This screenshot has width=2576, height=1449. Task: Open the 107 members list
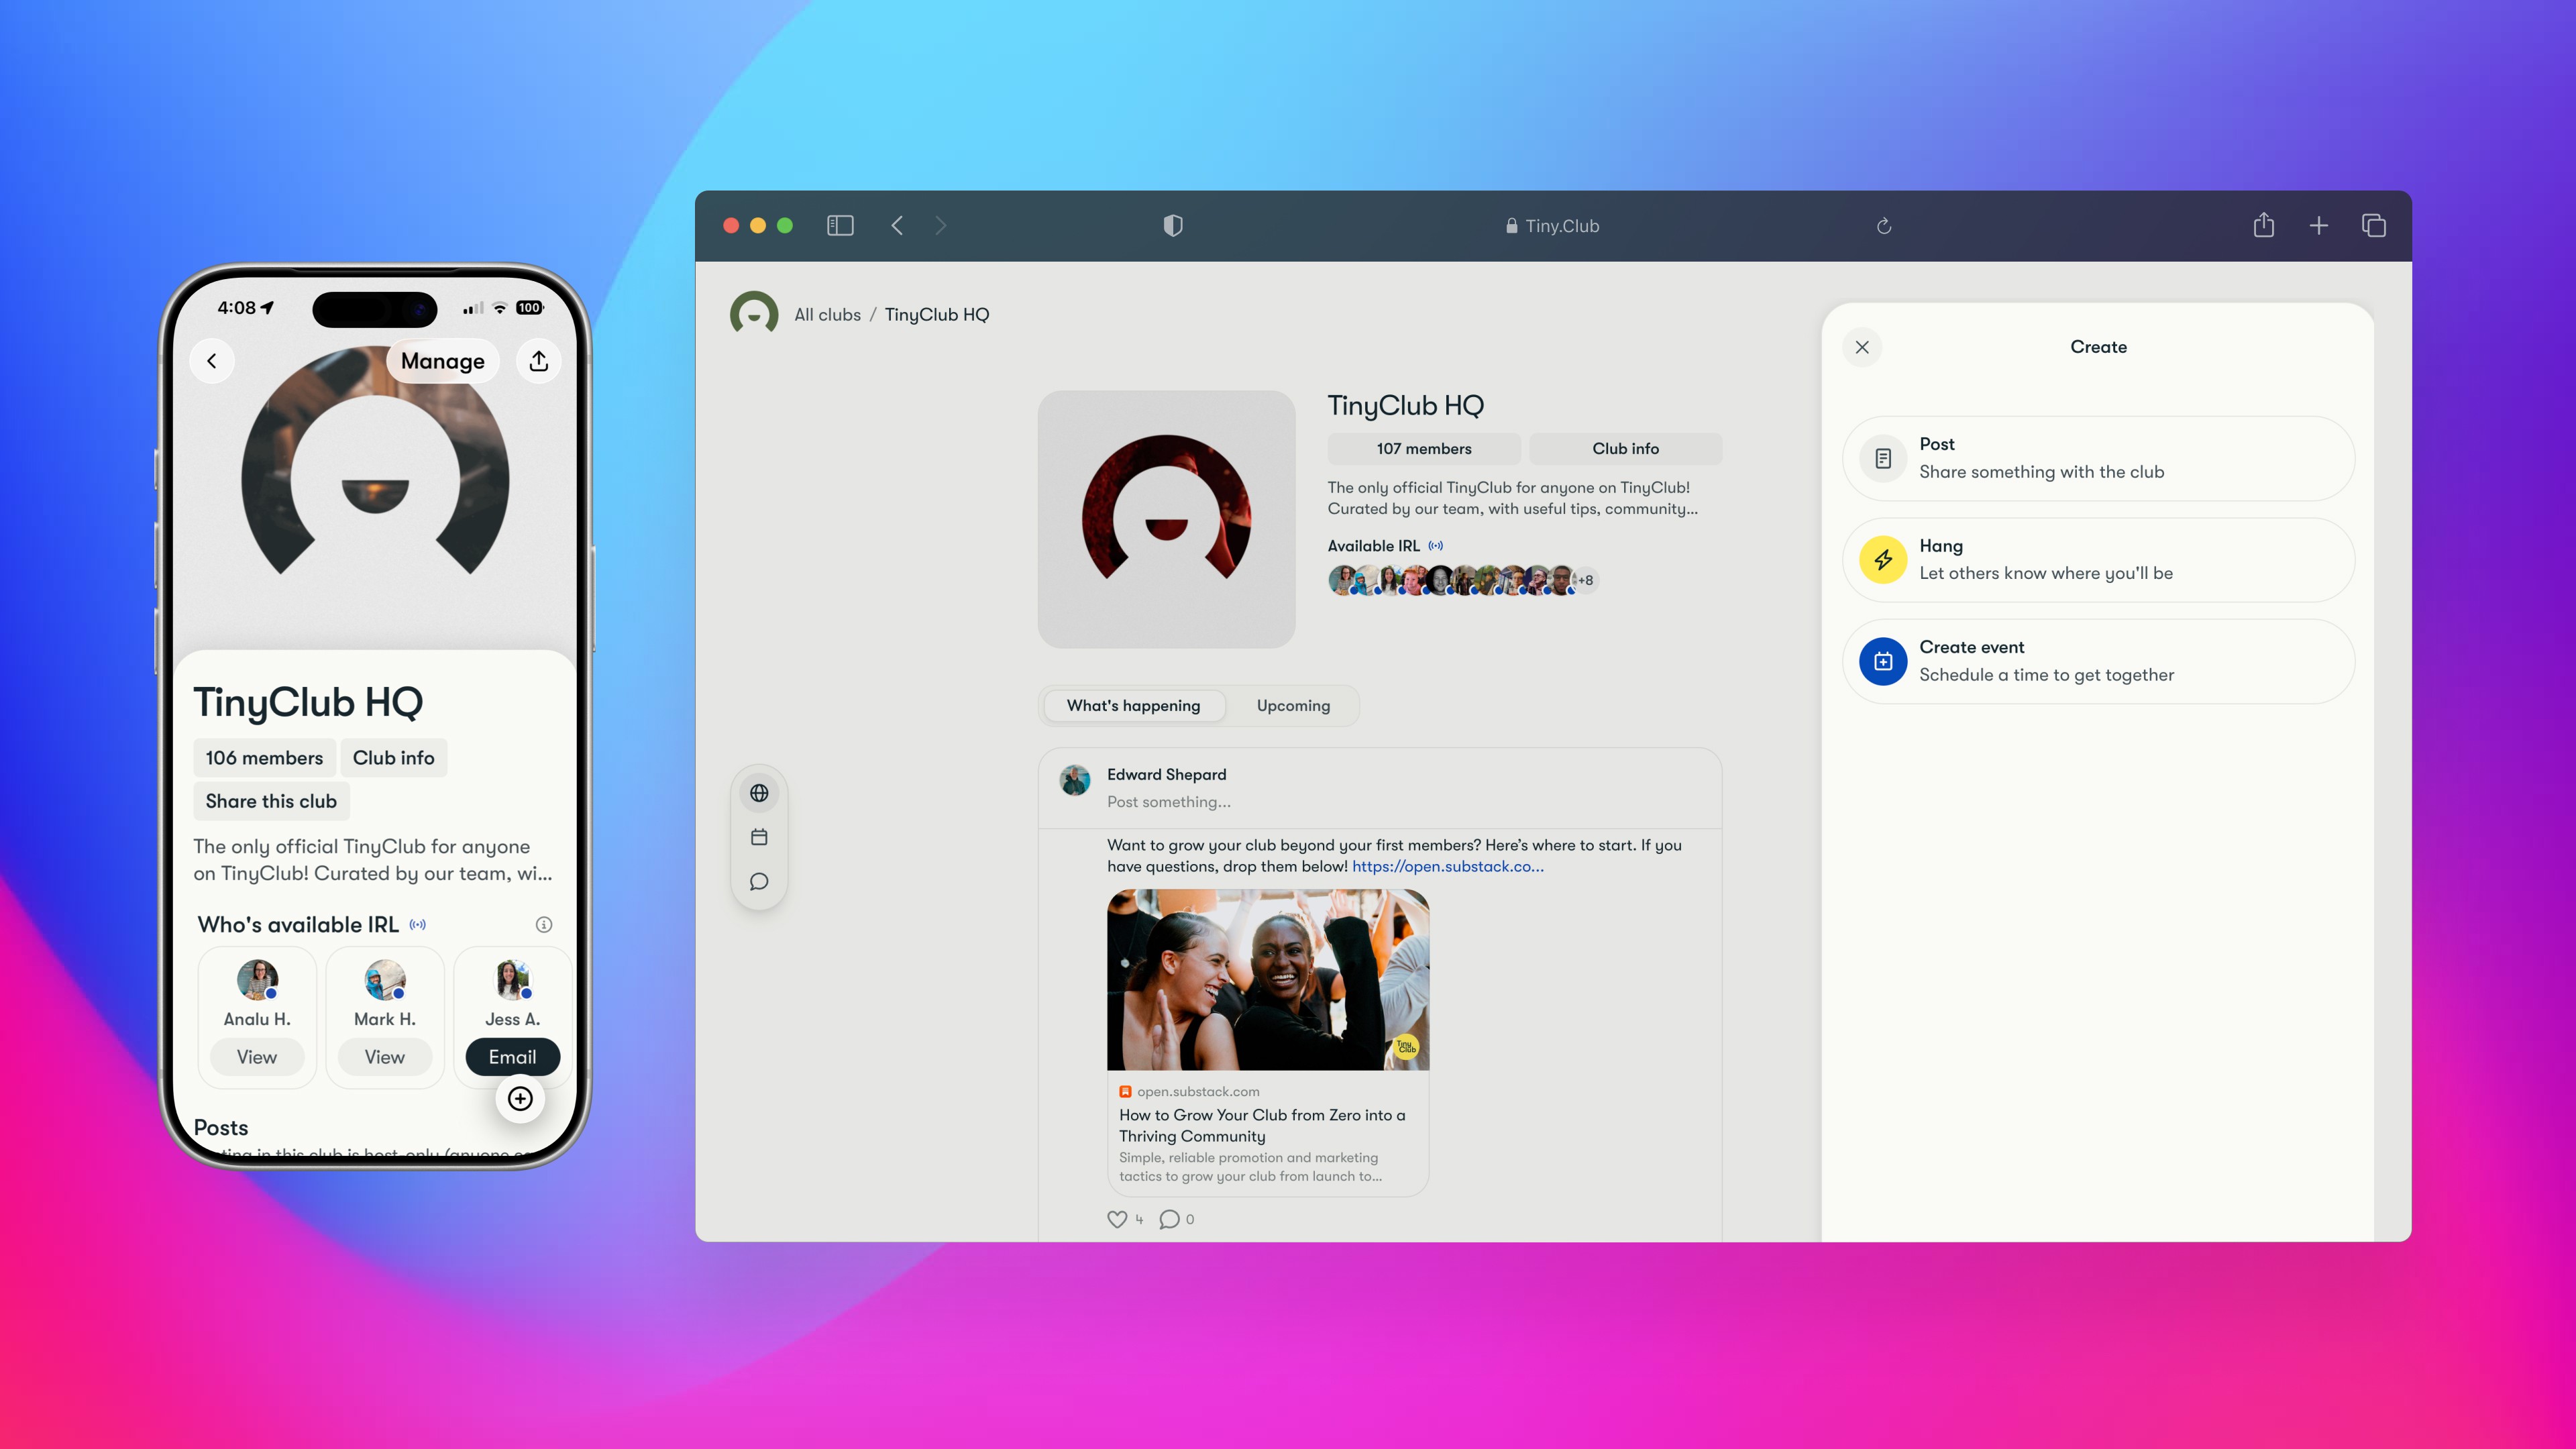[1424, 449]
